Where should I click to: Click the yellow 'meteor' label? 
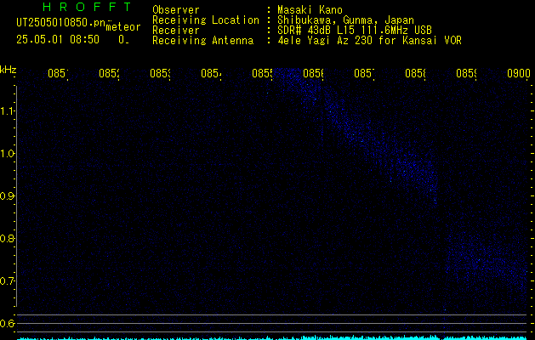(123, 27)
